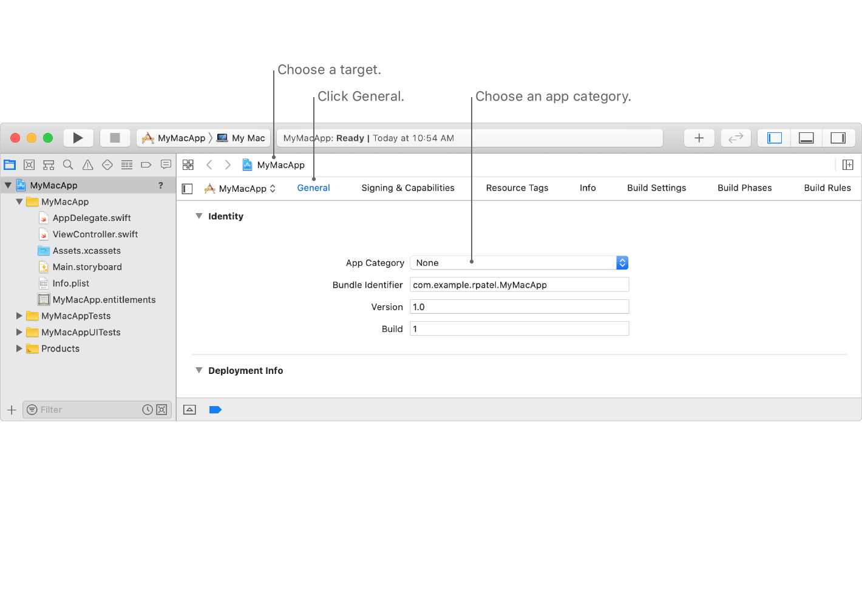Add editor on right icon
This screenshot has width=862, height=607.
847,165
